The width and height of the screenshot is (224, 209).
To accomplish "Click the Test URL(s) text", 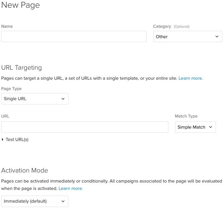I will click(17, 140).
